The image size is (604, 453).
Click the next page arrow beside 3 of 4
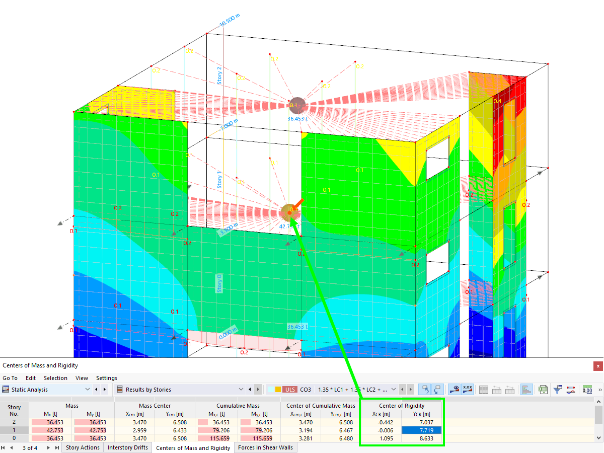[x=48, y=447]
